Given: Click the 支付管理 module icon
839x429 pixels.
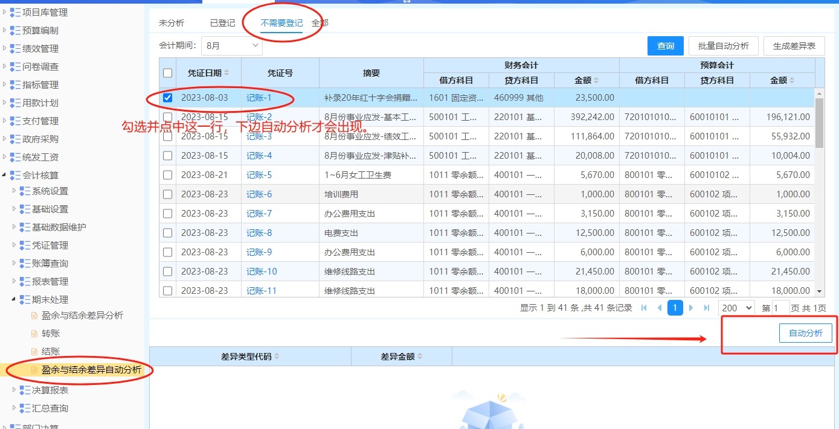Looking at the screenshot, I should click(x=15, y=121).
